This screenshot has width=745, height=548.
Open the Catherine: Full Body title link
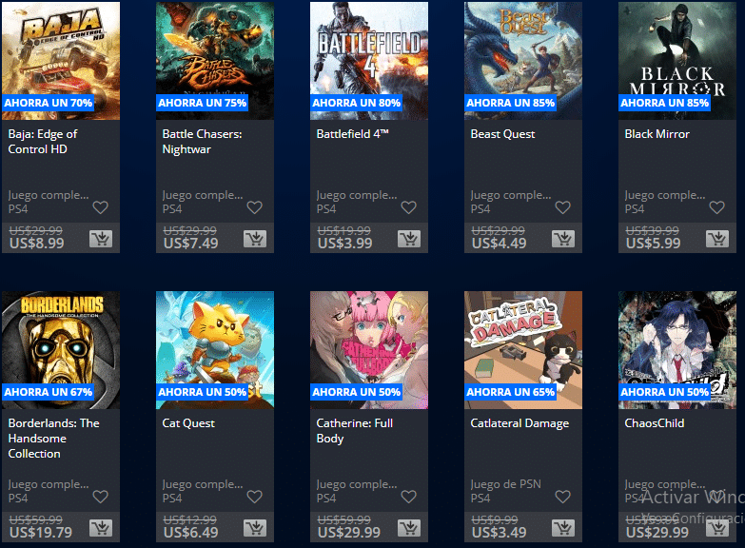pyautogui.click(x=355, y=431)
